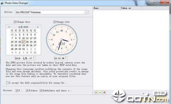Select day 19 in the calendar

pos(31,42)
